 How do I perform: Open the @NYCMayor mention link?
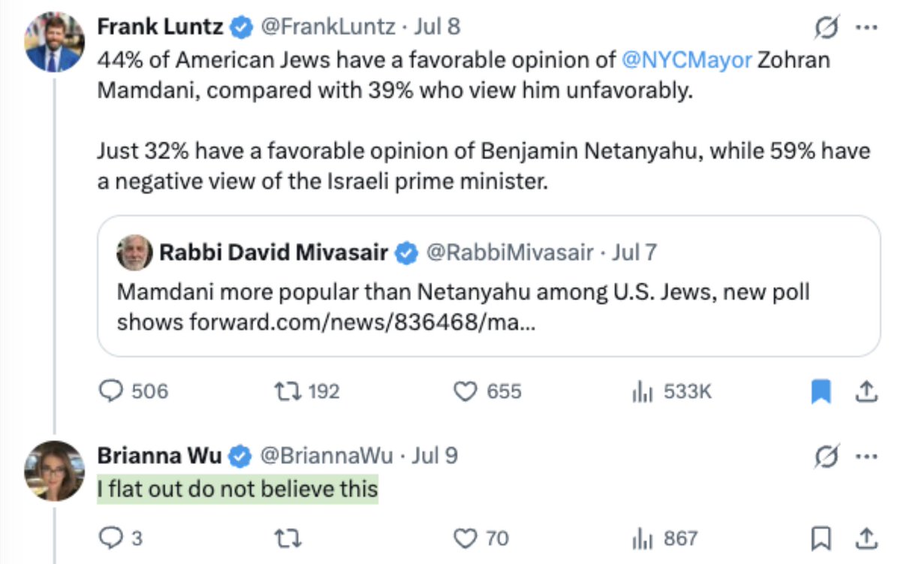687,60
